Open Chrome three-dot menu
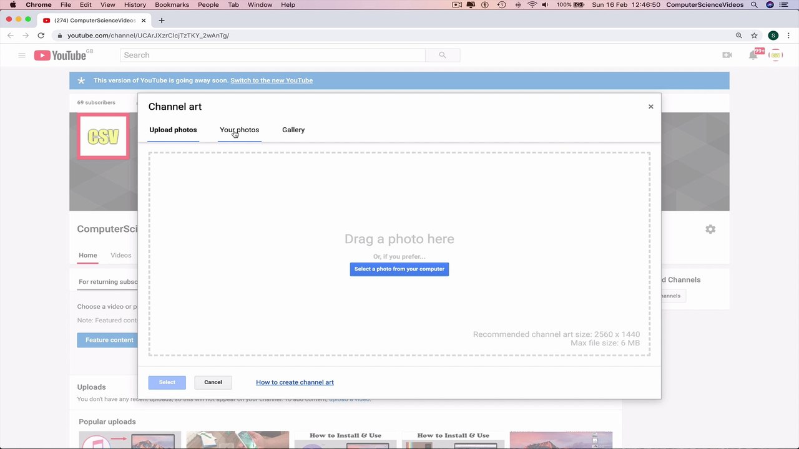Viewport: 799px width, 449px height. [x=789, y=36]
